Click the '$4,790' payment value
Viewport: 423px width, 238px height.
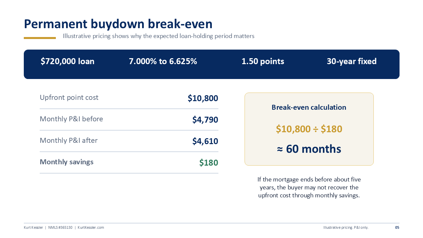pos(205,120)
